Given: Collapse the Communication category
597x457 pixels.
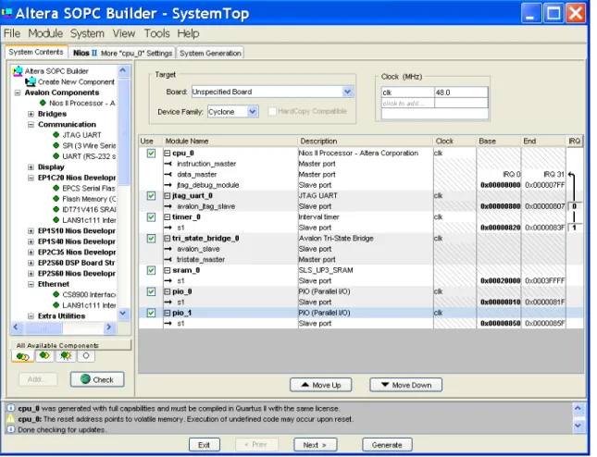Looking at the screenshot, I should tap(31, 125).
